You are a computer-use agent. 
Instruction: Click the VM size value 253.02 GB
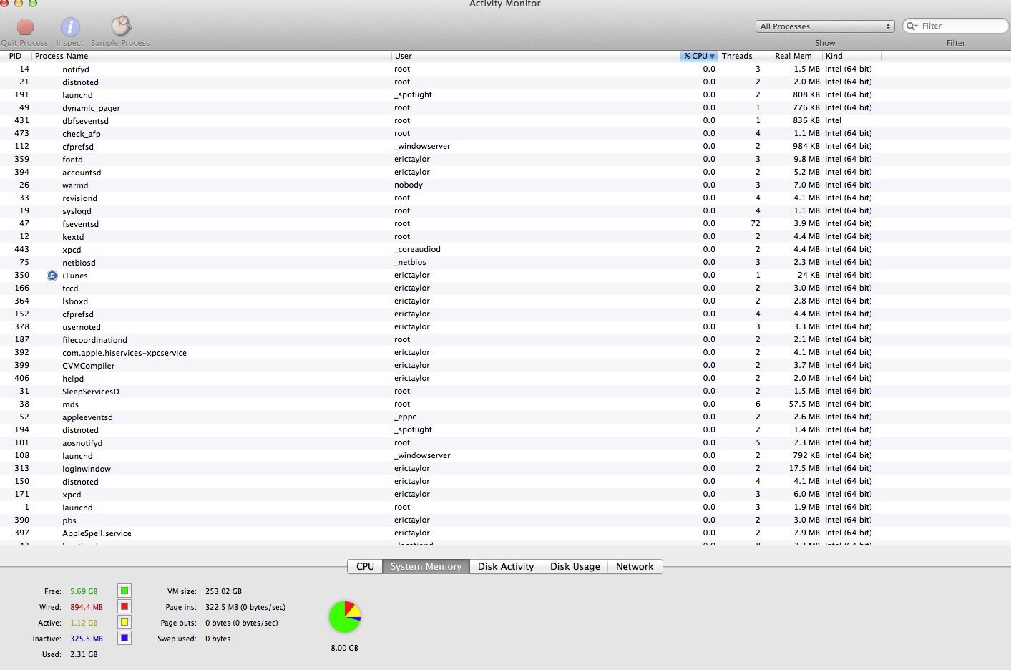pyautogui.click(x=223, y=591)
